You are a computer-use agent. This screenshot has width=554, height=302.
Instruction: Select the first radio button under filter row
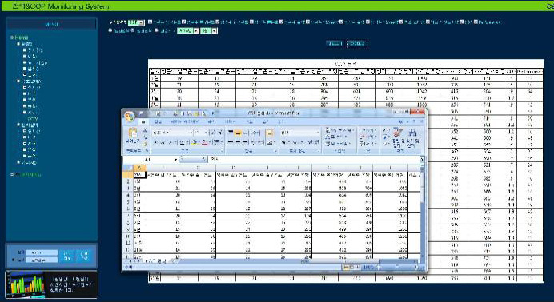(x=110, y=30)
